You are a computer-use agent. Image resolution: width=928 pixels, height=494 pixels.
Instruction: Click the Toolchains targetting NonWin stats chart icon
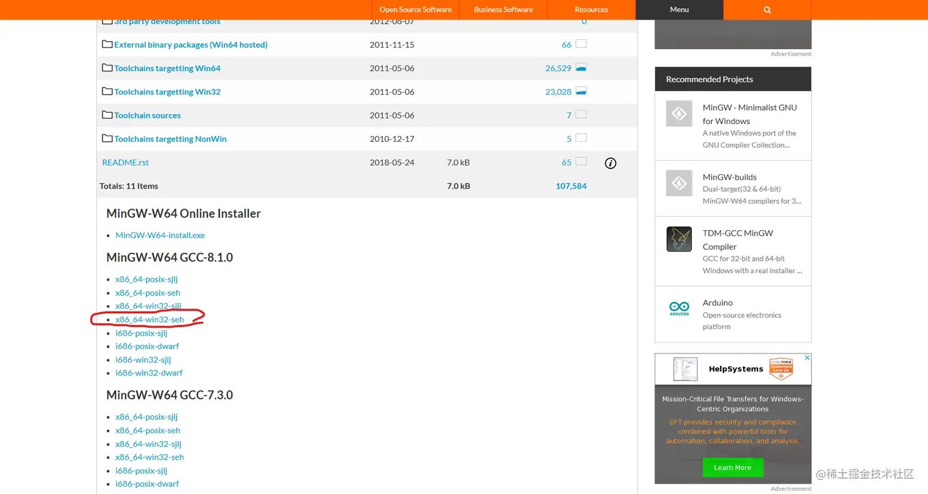(x=581, y=138)
